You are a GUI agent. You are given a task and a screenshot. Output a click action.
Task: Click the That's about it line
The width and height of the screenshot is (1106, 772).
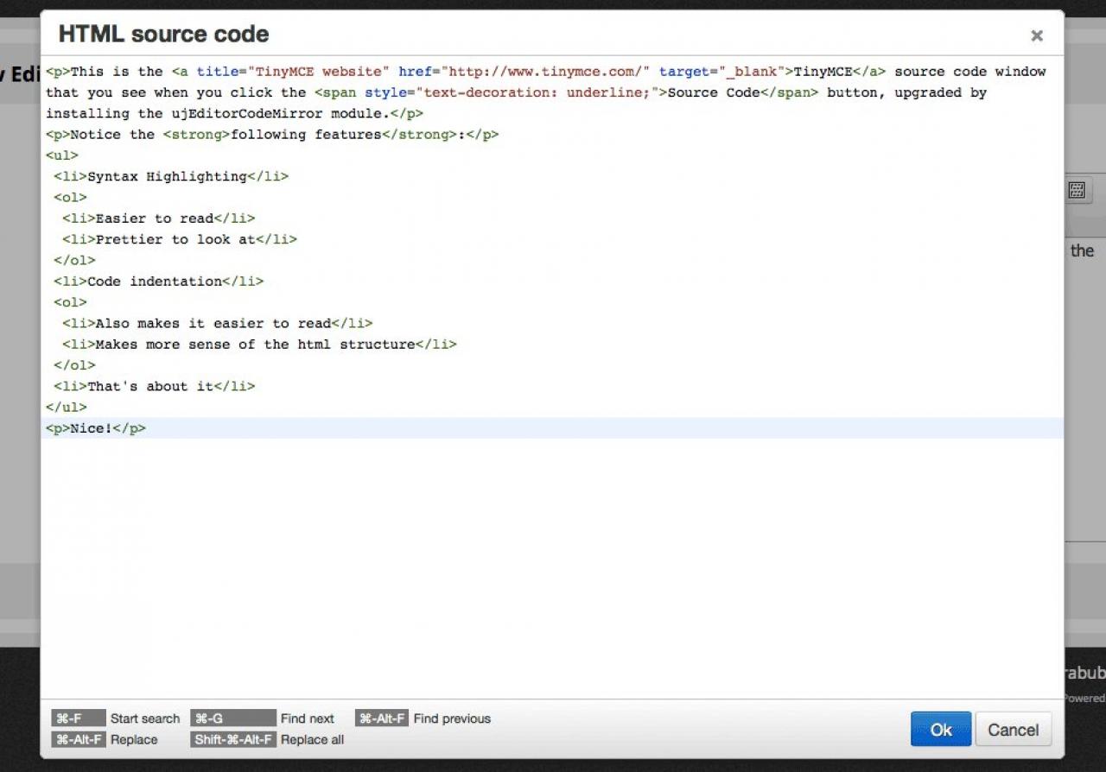[153, 386]
